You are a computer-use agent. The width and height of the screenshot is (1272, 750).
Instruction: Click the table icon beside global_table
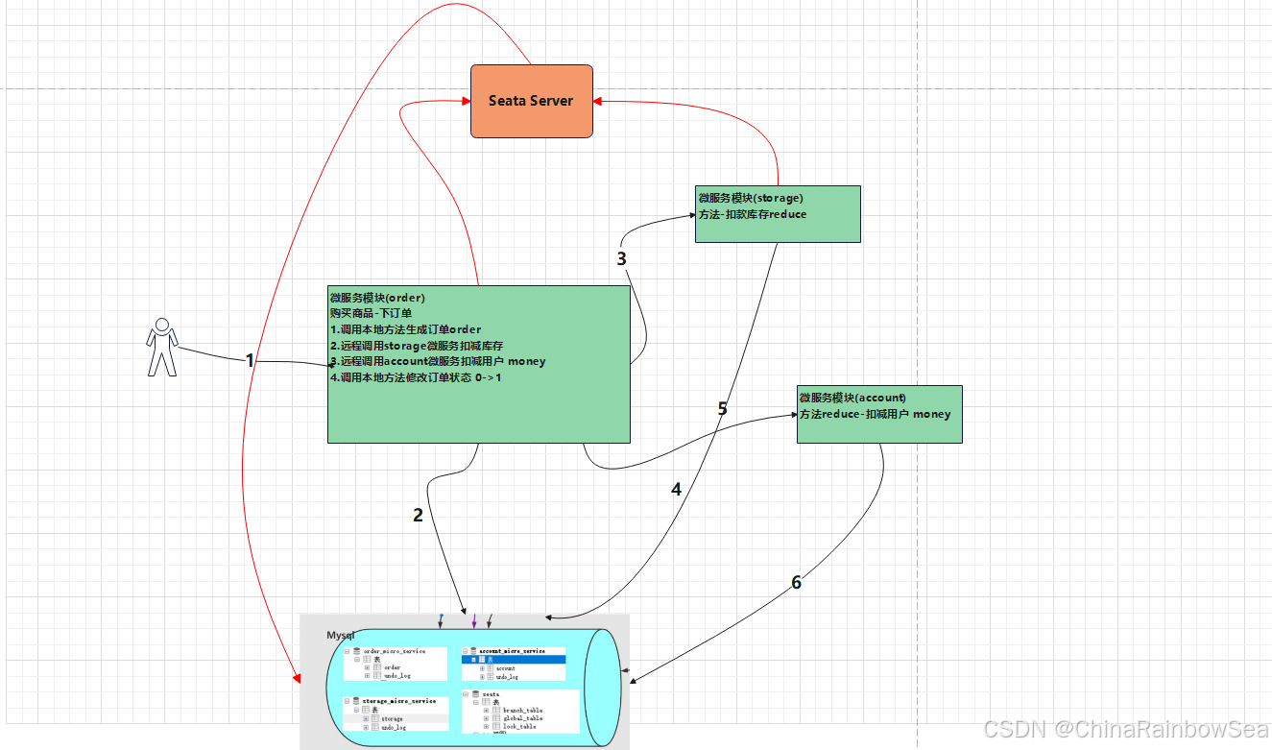[496, 718]
